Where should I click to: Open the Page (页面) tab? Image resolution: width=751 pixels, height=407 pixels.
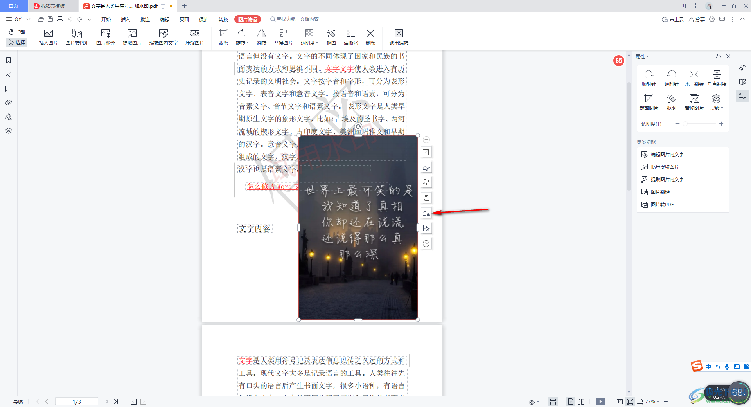coord(184,19)
